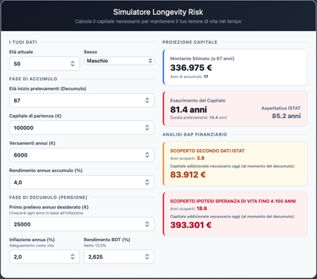The height and width of the screenshot is (279, 317).
Task: Click the Crescerà ogni anno in base all'inflazione note
Action: coord(46,213)
